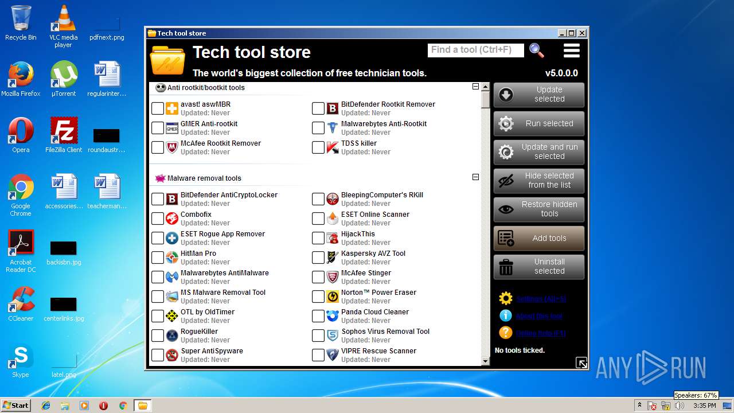
Task: Click the tool list scrollbar up arrow
Action: (486, 87)
